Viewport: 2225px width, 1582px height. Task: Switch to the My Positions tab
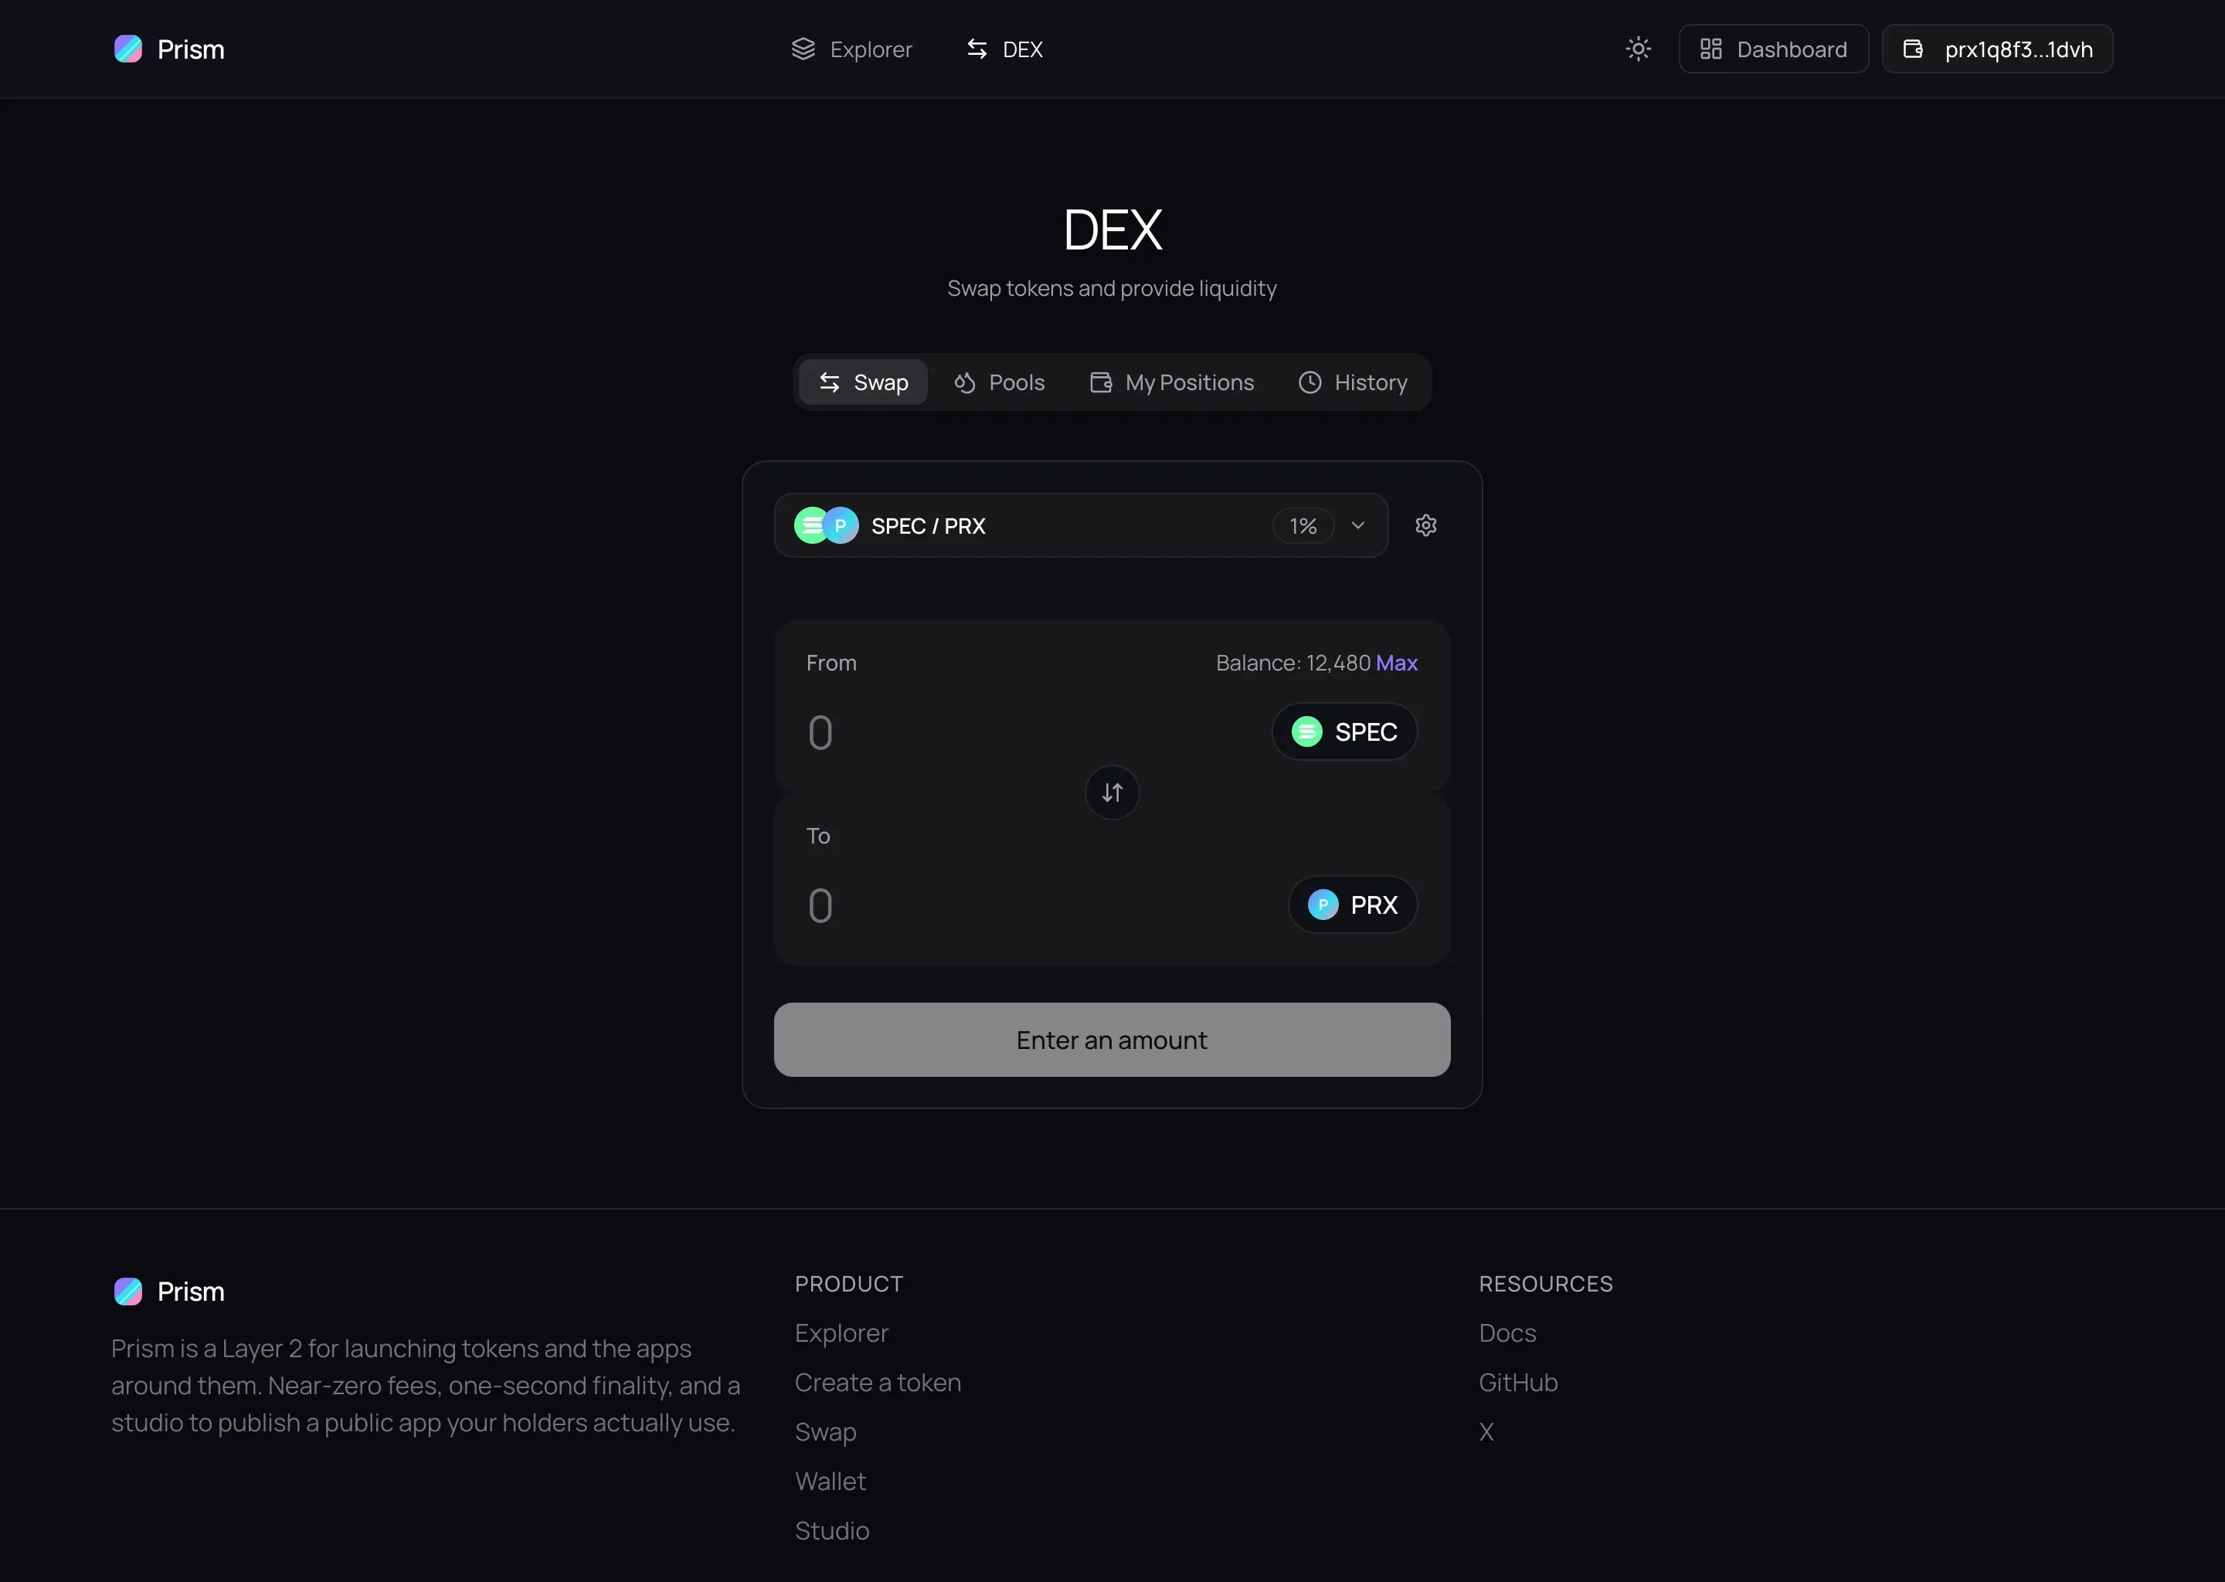pyautogui.click(x=1172, y=382)
